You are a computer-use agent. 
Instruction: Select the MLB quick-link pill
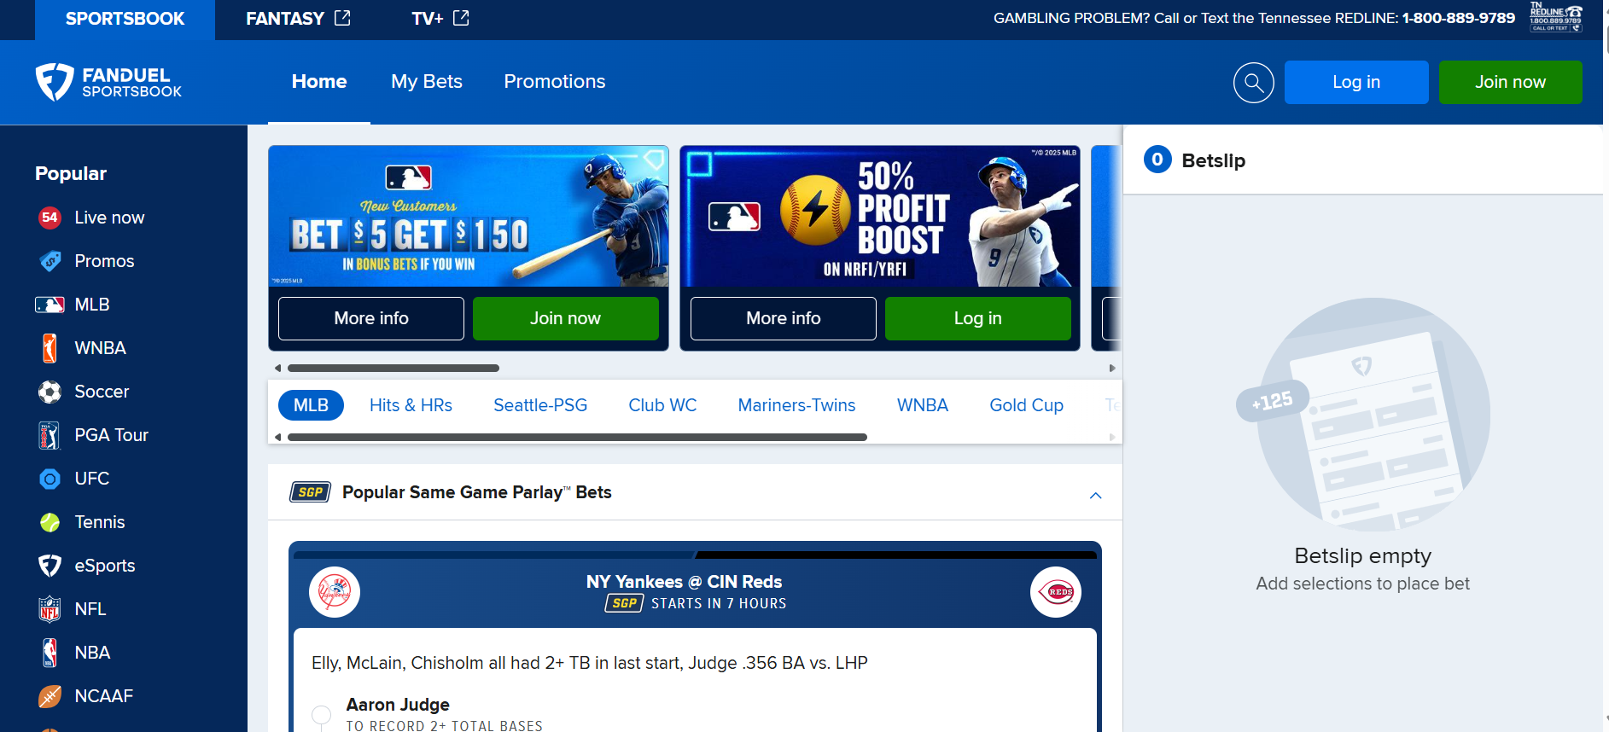[x=311, y=405]
